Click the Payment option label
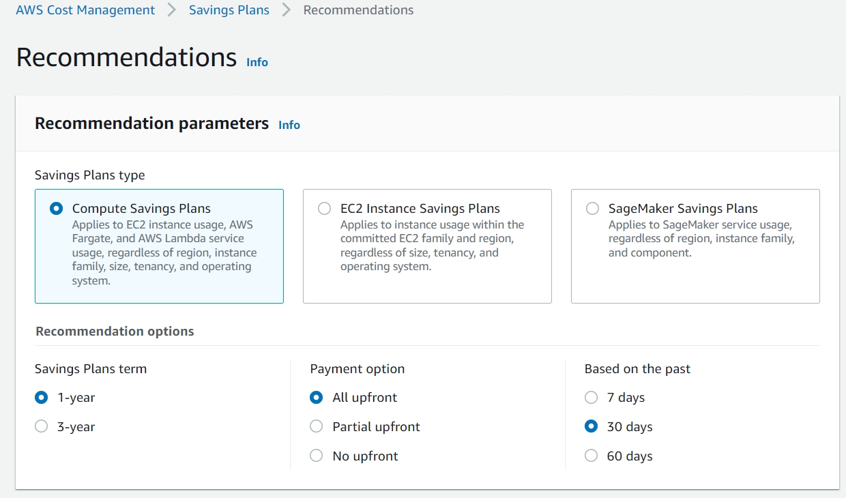Image resolution: width=846 pixels, height=498 pixels. pyautogui.click(x=358, y=369)
